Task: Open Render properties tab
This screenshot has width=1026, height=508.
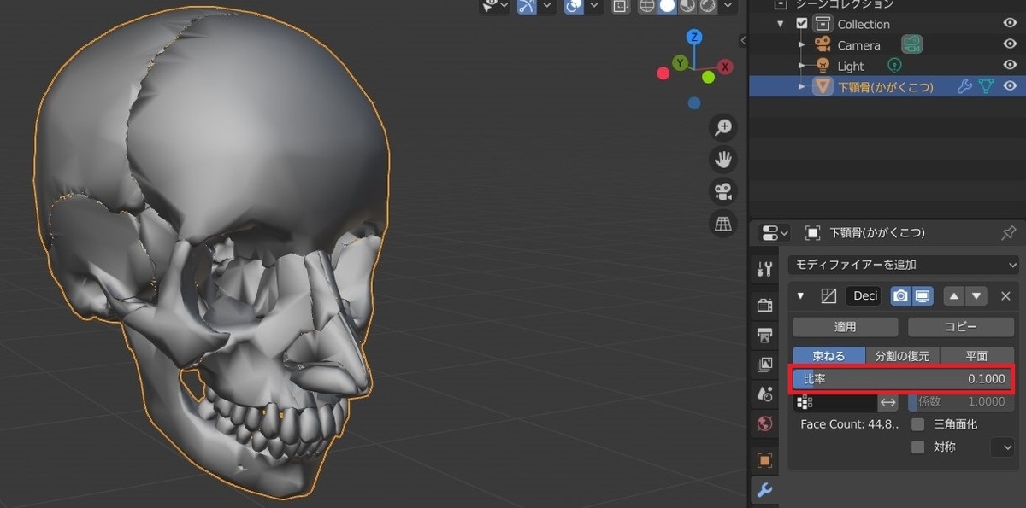Action: 764,305
